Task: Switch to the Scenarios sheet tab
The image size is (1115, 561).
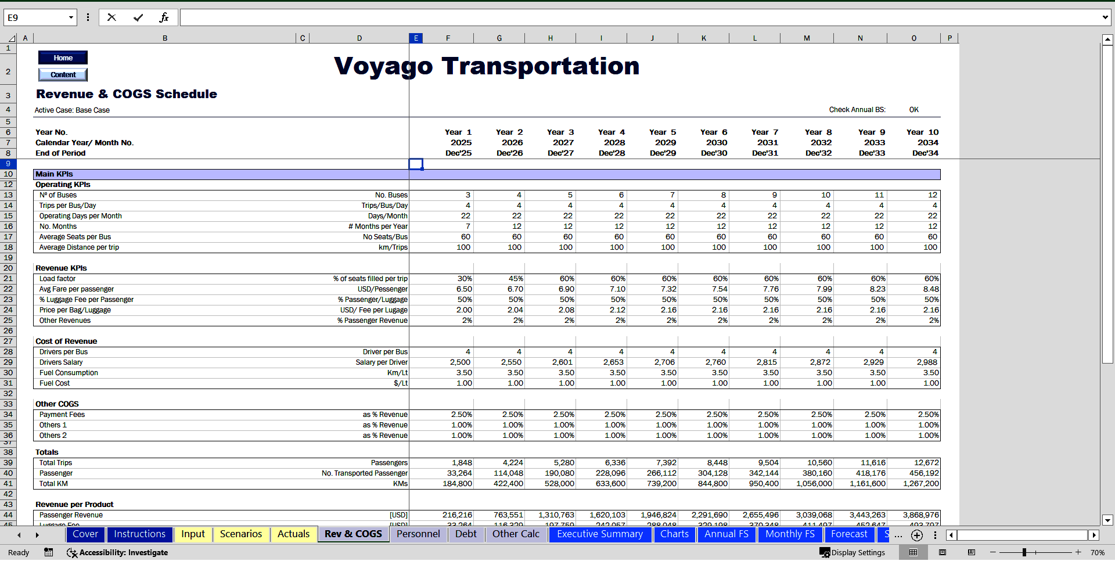Action: (241, 534)
